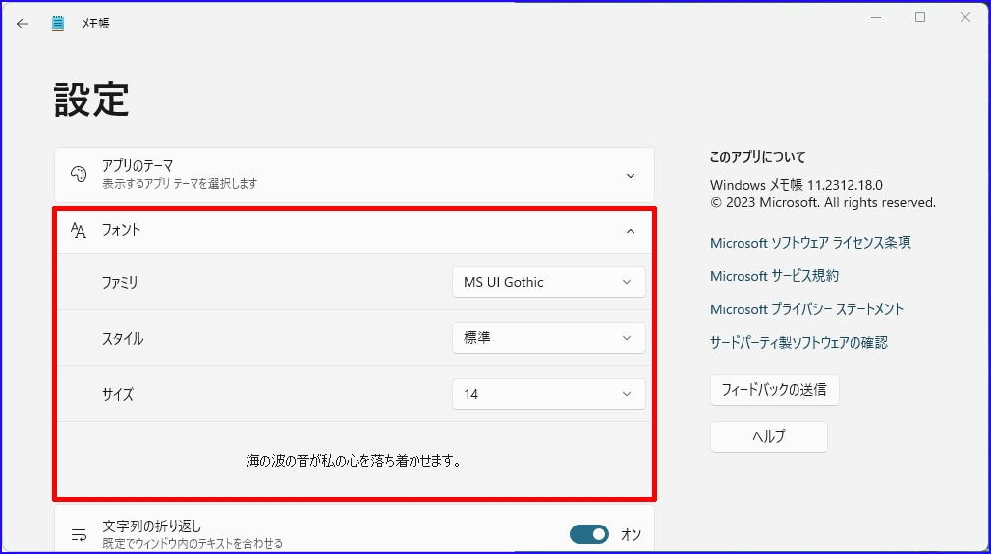This screenshot has width=991, height=554.
Task: Open Microsoft ソフトウェア ライセンス条項 link
Action: coord(810,243)
